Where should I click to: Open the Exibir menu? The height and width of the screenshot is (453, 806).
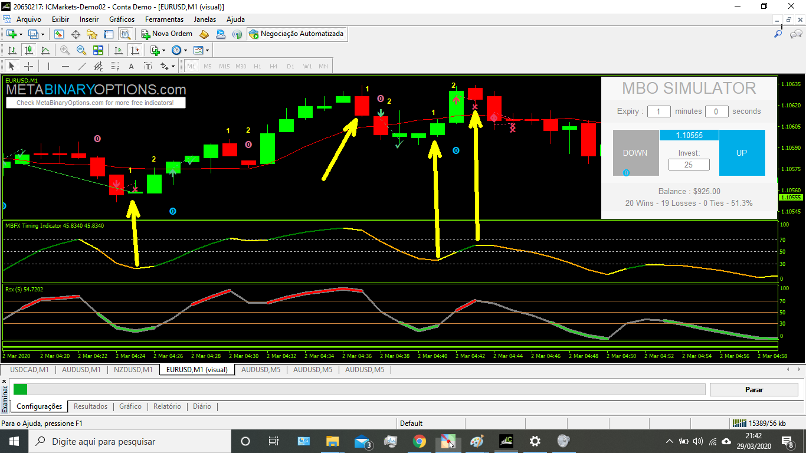(61, 19)
